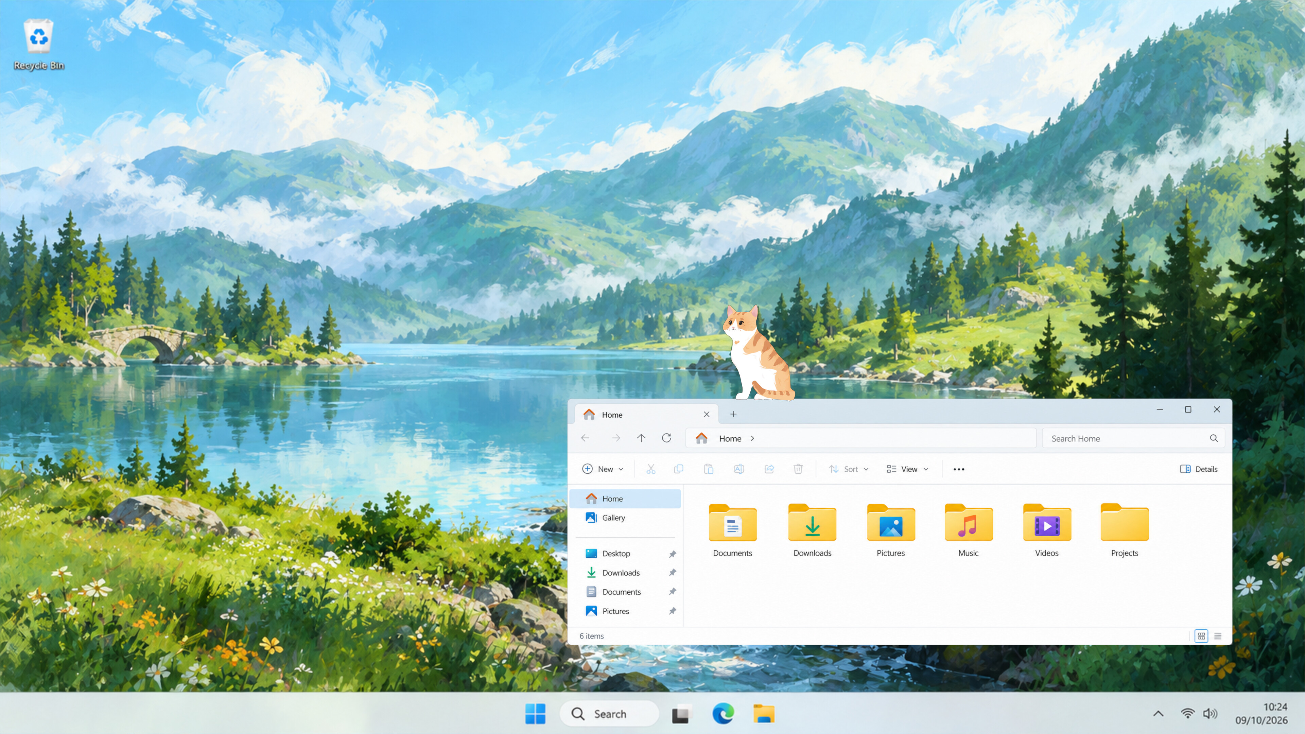Open the Videos folder
The height and width of the screenshot is (734, 1305).
(1047, 530)
